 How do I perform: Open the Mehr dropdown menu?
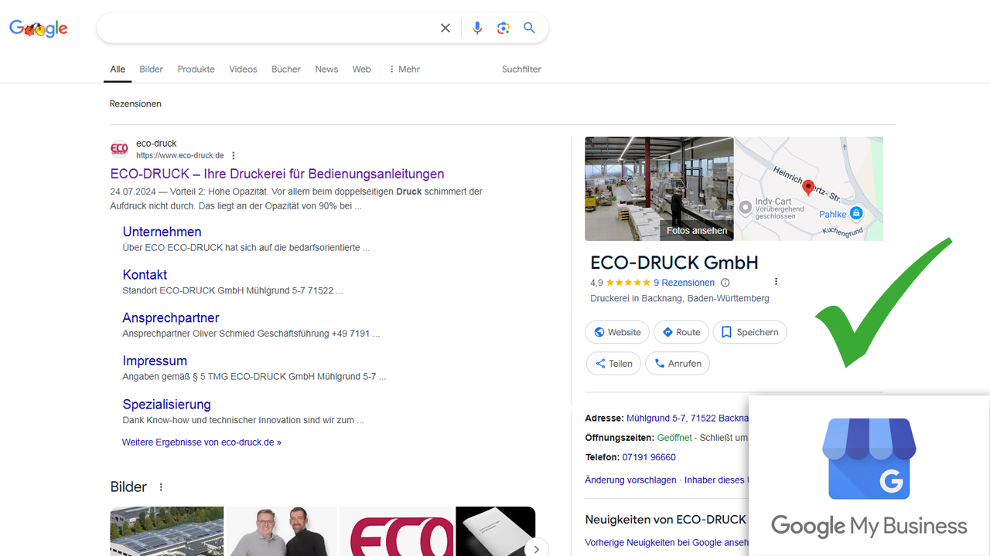point(404,69)
